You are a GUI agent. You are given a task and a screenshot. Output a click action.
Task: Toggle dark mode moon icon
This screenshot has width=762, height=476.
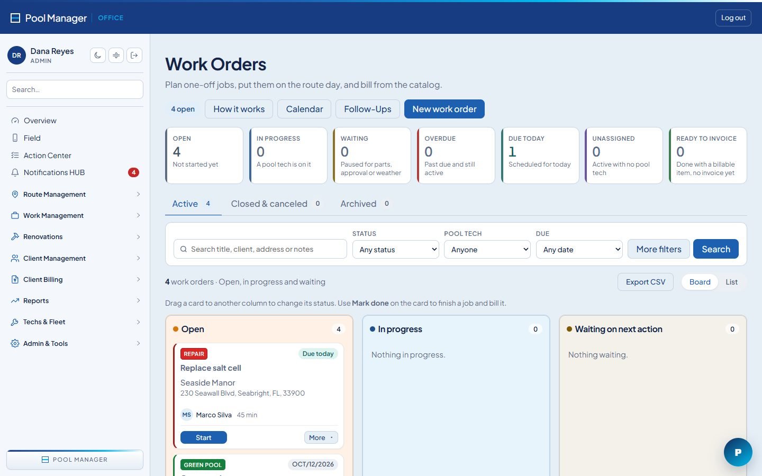98,55
